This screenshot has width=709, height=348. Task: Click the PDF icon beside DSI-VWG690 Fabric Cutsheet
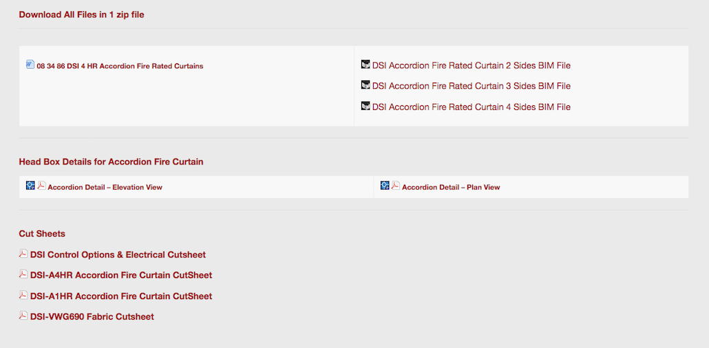click(23, 316)
